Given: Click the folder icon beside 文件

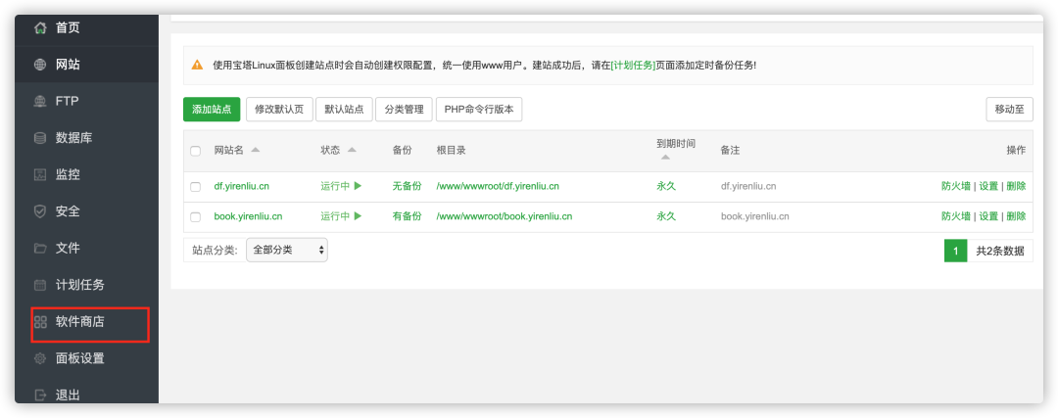Looking at the screenshot, I should [40, 248].
